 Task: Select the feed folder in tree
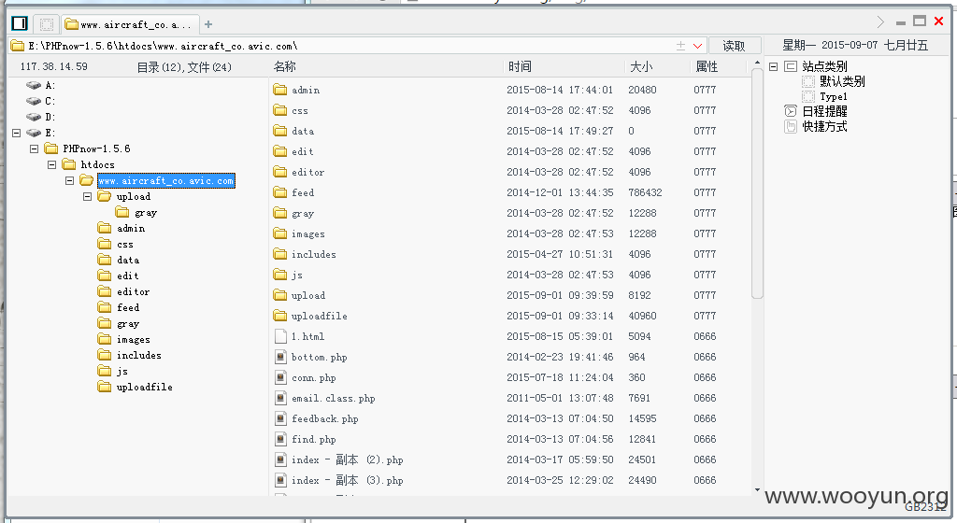tap(128, 308)
